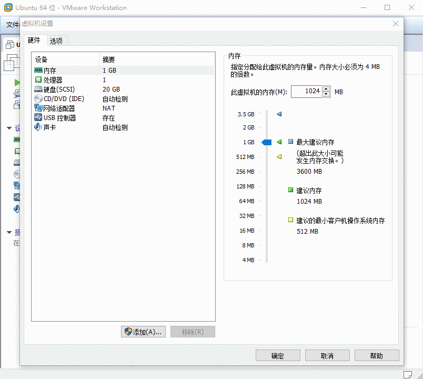
Task: Increase memory with the spinner up arrow
Action: [326, 88]
